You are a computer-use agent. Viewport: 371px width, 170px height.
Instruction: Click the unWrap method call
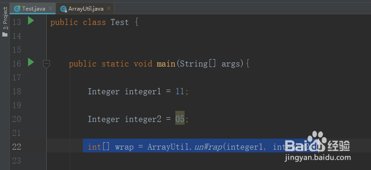(x=208, y=147)
